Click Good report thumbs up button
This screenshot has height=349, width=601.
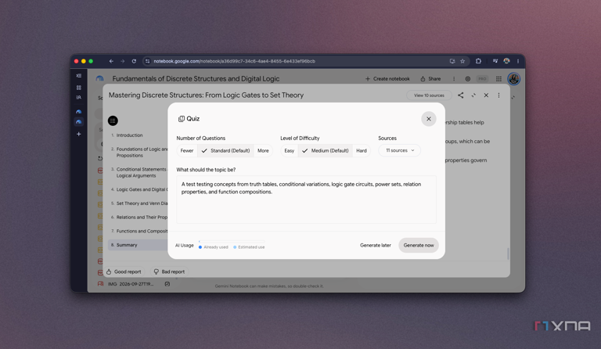click(x=124, y=272)
